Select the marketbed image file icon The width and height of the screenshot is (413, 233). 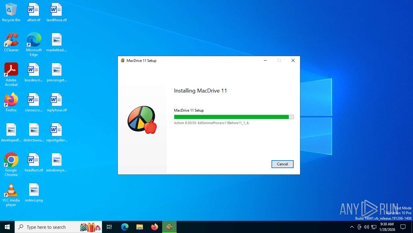[x=56, y=42]
